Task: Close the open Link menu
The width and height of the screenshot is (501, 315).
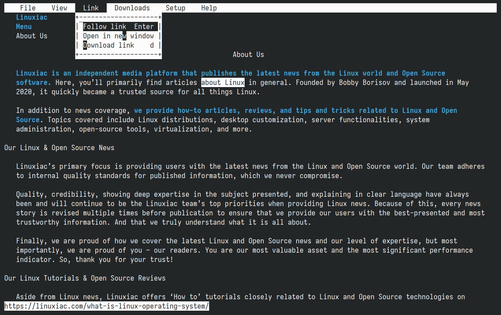Action: tap(91, 8)
